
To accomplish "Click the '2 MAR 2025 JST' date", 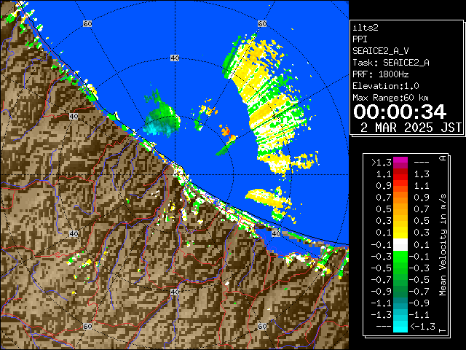I will (x=411, y=128).
